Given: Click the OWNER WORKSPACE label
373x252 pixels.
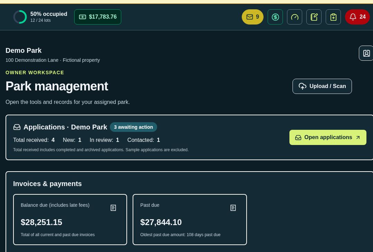Looking at the screenshot, I should click(x=35, y=72).
